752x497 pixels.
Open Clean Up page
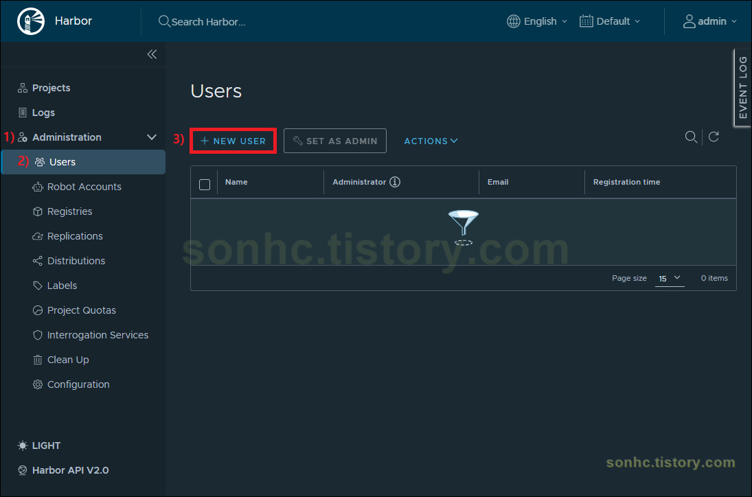pyautogui.click(x=67, y=360)
